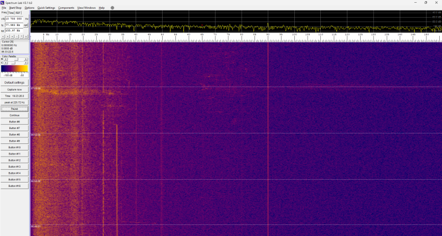Click Button #9
This screenshot has width=442, height=236.
pyautogui.click(x=14, y=141)
